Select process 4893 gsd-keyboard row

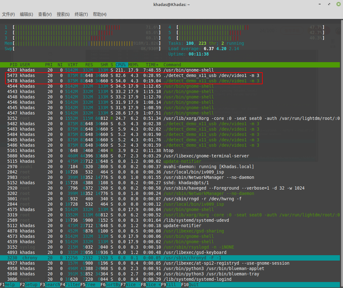(170, 253)
